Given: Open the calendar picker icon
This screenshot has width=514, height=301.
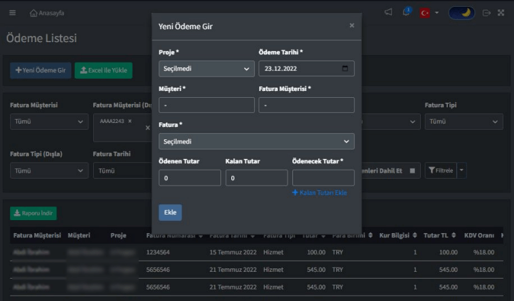Looking at the screenshot, I should [345, 69].
